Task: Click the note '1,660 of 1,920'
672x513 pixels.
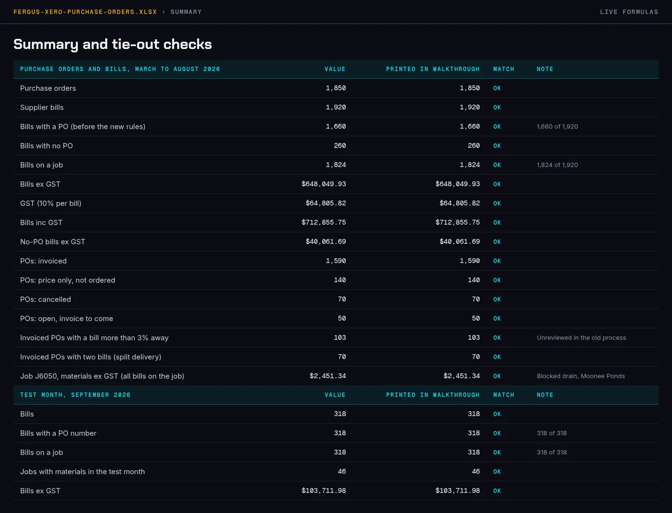Action: 557,127
